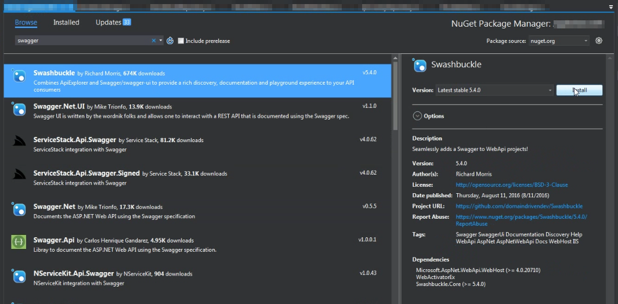
Task: Click the Swashbuckle package icon in list
Action: 19,75
